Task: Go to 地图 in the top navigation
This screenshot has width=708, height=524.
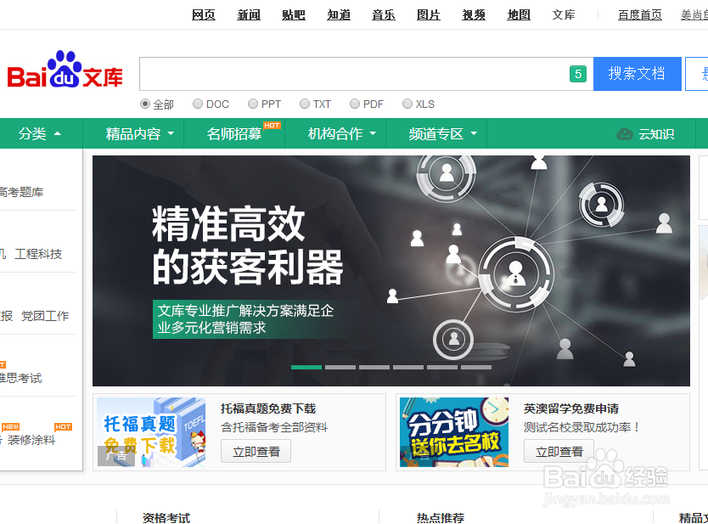Action: pyautogui.click(x=519, y=15)
